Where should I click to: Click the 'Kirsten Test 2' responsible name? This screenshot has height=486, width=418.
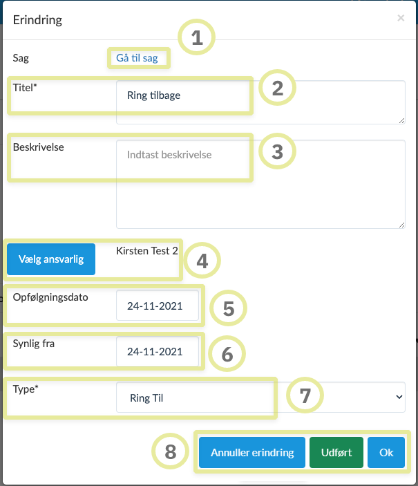coord(147,250)
